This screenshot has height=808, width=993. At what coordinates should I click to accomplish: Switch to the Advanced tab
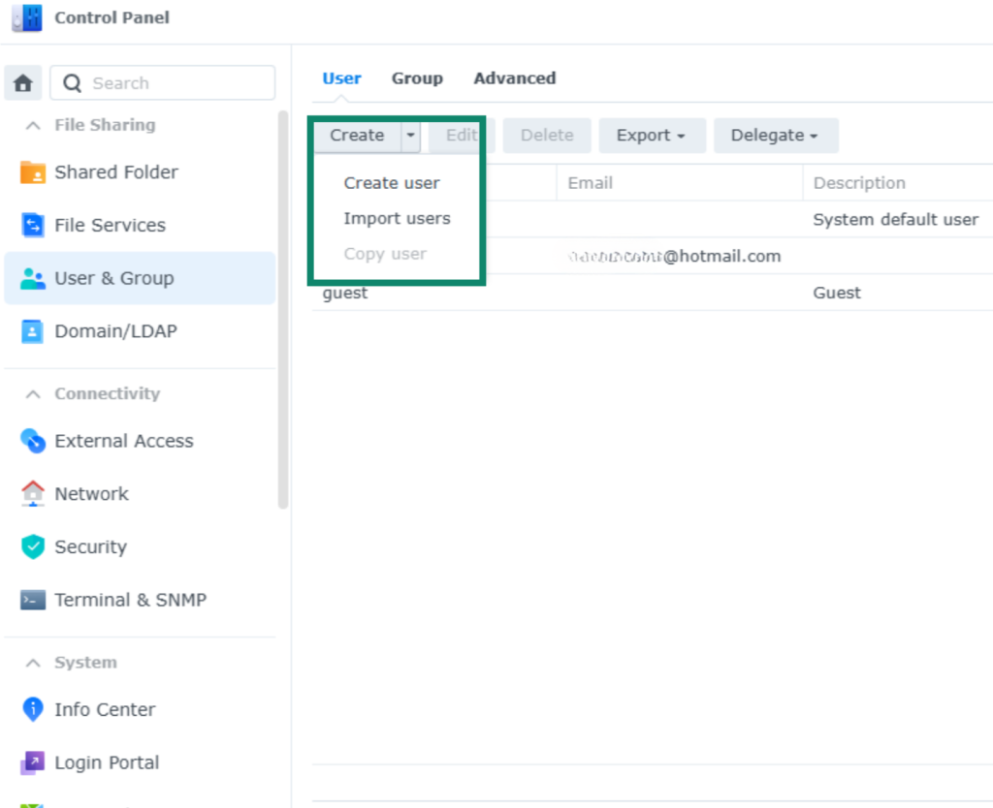click(x=514, y=78)
